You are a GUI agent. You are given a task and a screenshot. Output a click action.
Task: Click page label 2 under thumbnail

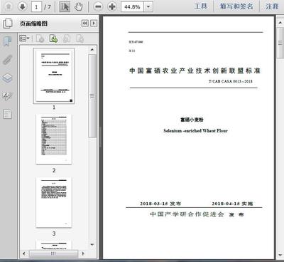(54, 170)
